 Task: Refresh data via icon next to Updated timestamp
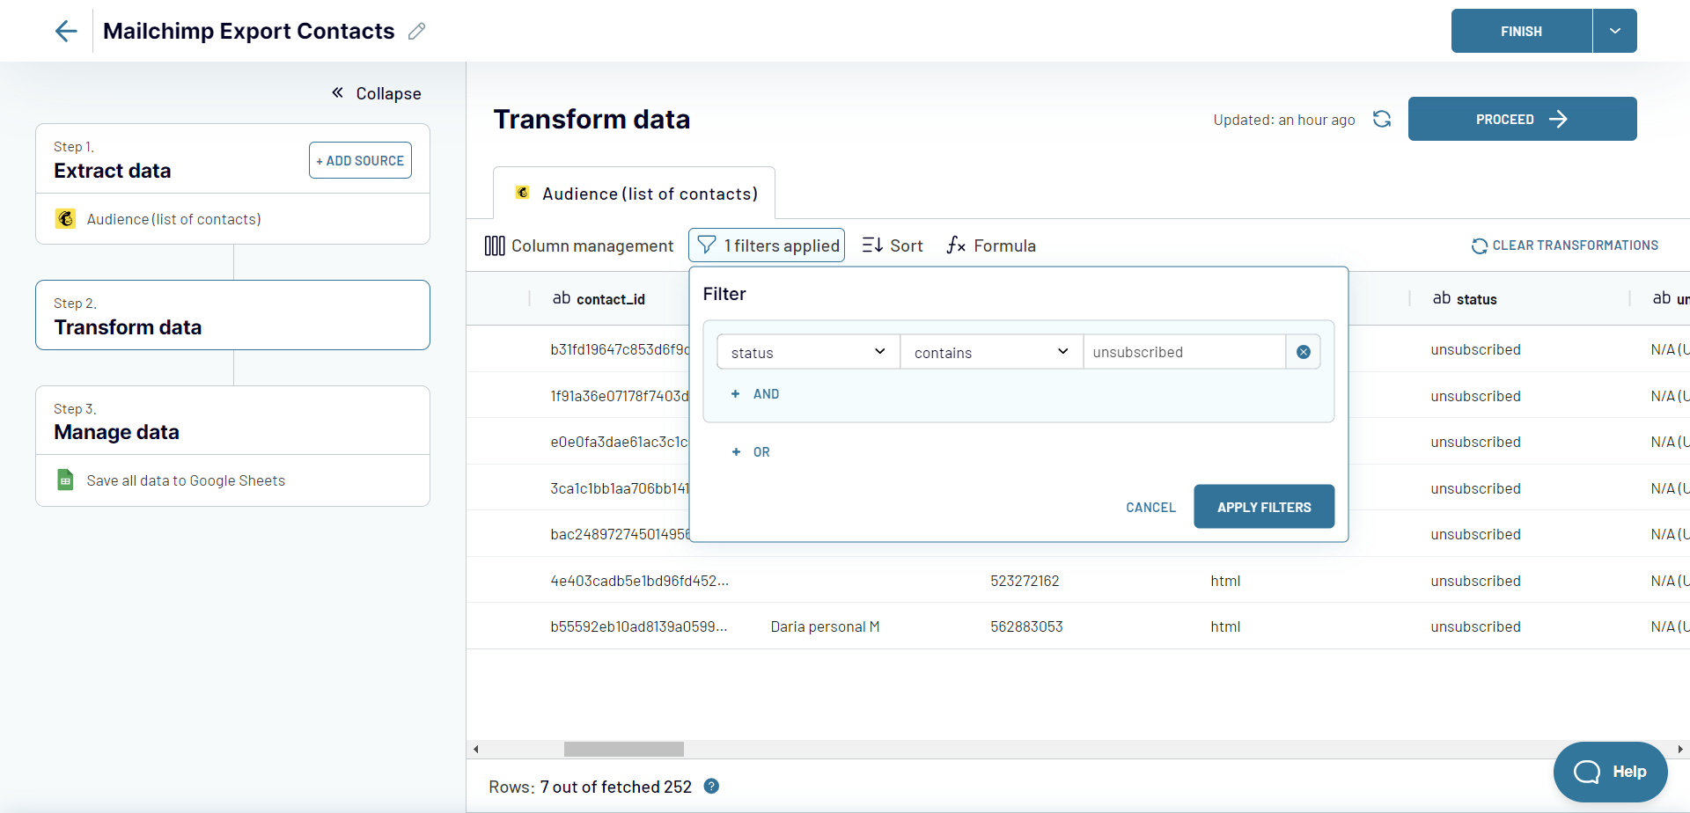[x=1381, y=119]
